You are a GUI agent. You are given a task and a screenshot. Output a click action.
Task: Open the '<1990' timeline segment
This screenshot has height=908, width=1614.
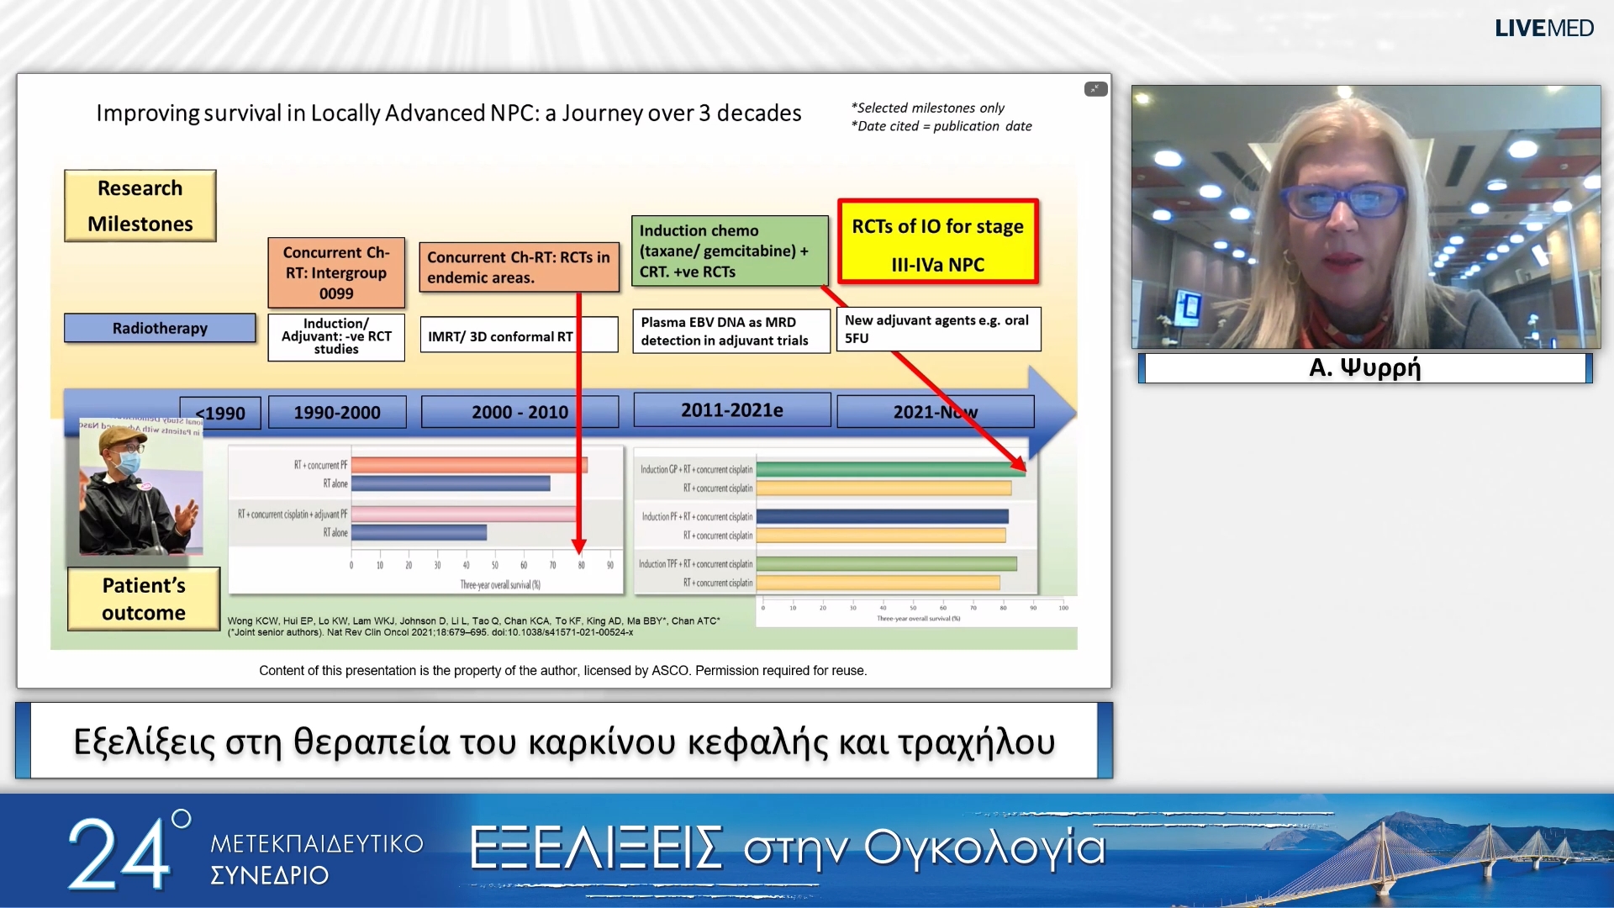(x=219, y=412)
